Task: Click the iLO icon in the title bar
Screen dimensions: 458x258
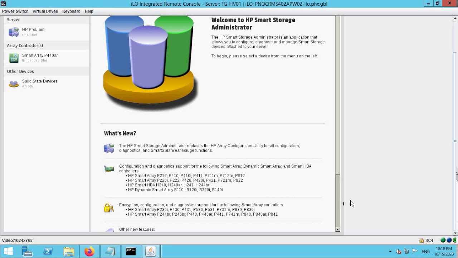Action: click(3, 4)
